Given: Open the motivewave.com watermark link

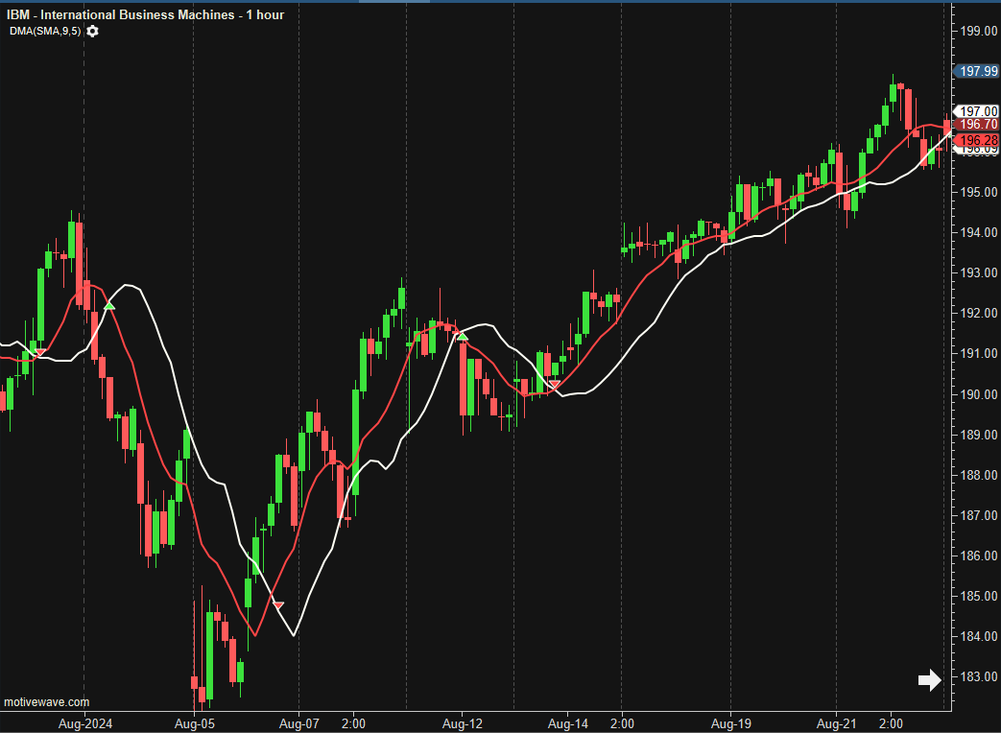Looking at the screenshot, I should pyautogui.click(x=46, y=702).
